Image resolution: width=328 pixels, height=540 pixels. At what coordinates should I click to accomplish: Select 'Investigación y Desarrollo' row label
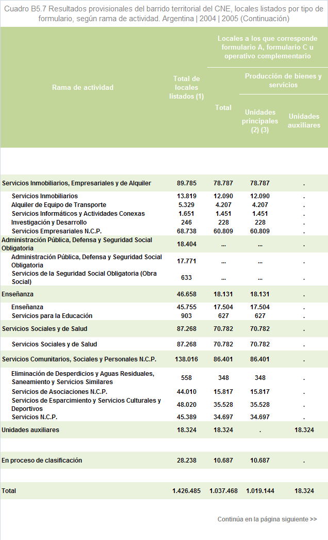49,223
